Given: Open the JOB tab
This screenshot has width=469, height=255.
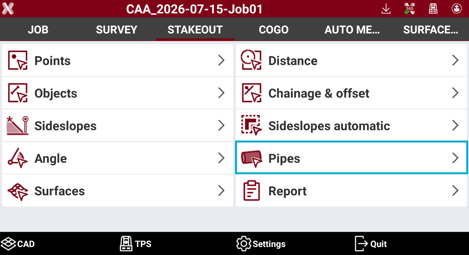Looking at the screenshot, I should (x=38, y=30).
